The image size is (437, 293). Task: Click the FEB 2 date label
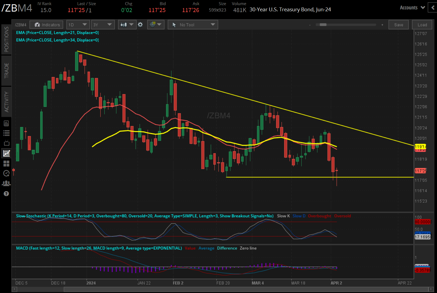178,283
